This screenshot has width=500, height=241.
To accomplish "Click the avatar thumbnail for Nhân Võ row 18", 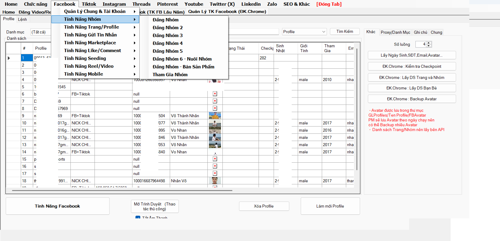I will (x=215, y=181).
